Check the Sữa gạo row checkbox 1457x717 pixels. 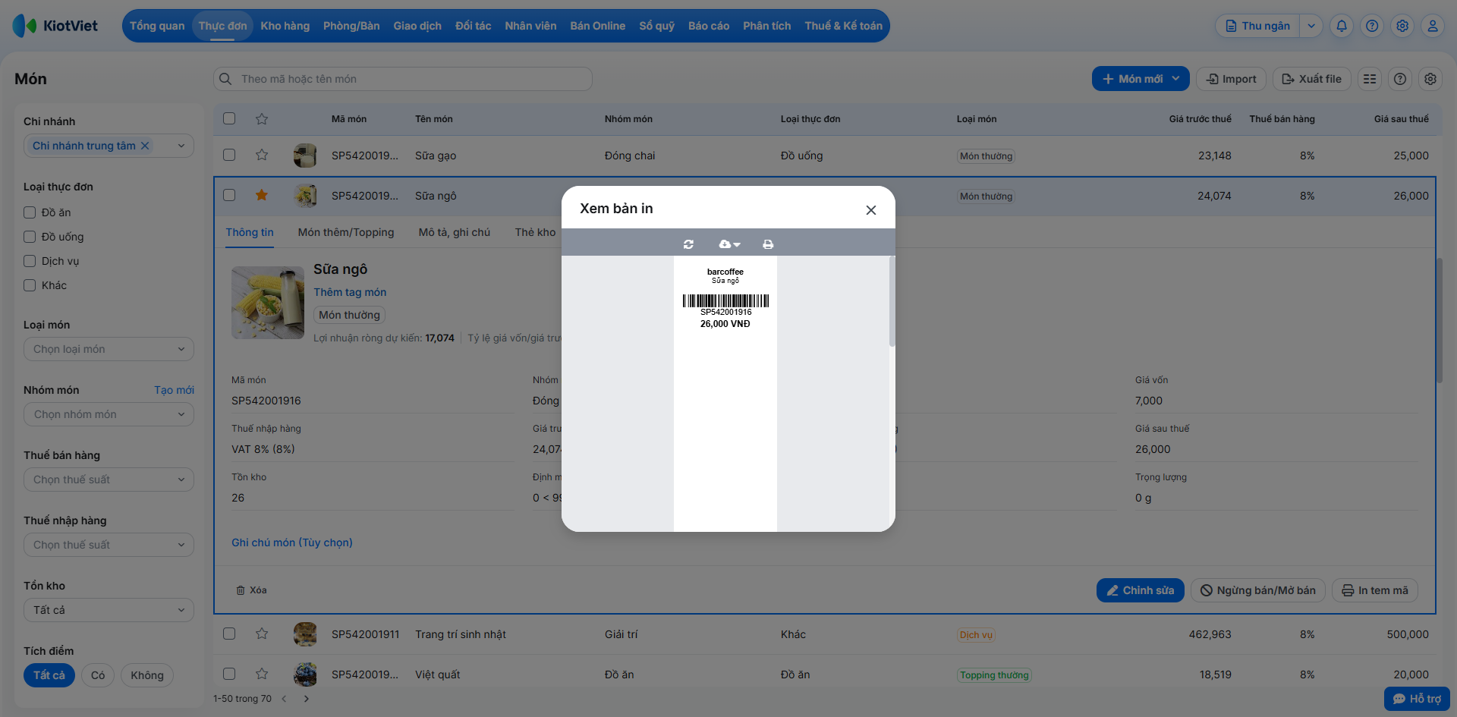tap(229, 155)
